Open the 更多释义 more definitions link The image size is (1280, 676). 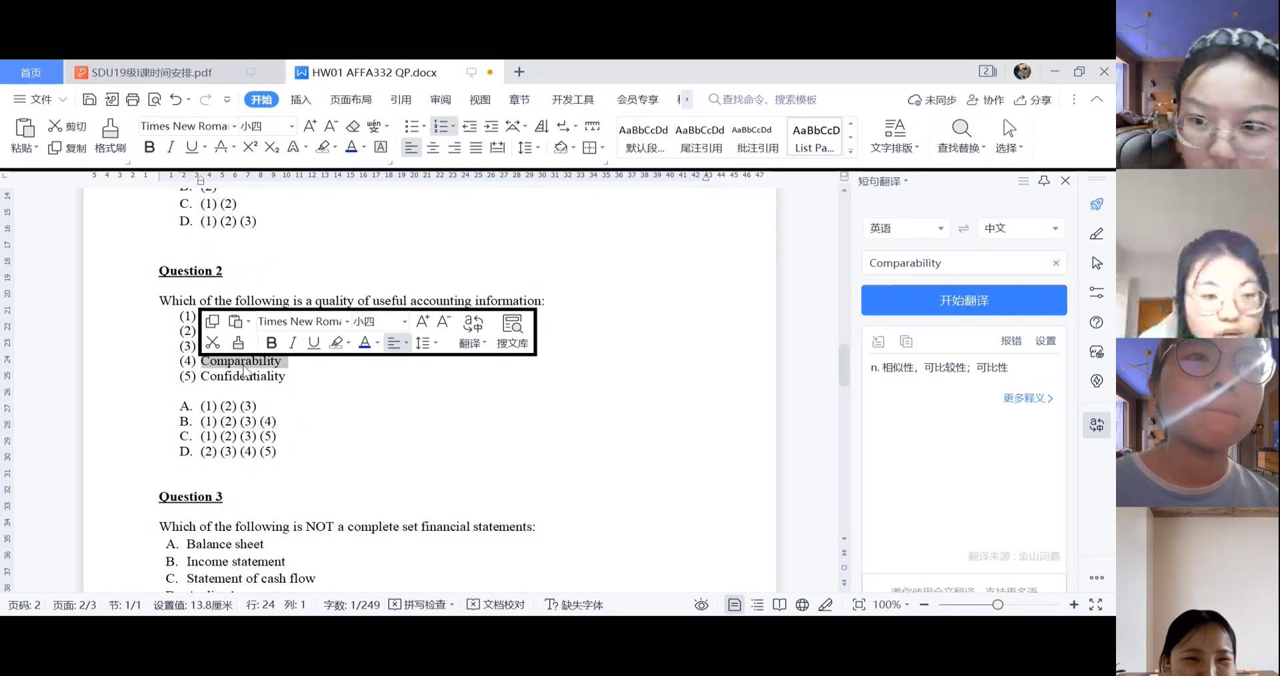click(x=1027, y=398)
